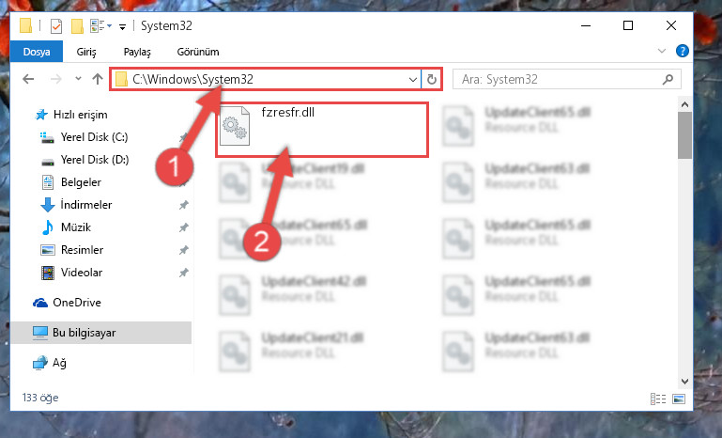Expand the recent locations dropdown arrow

(78, 79)
